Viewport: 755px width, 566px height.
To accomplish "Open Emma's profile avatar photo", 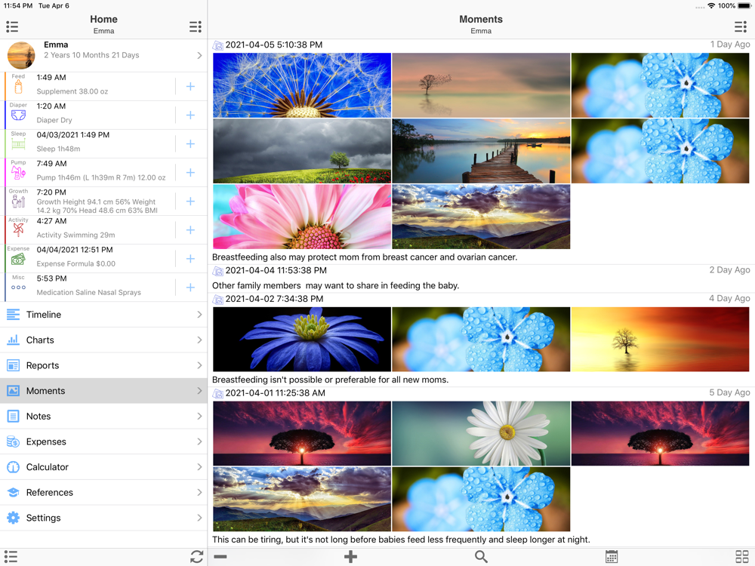I will click(21, 55).
